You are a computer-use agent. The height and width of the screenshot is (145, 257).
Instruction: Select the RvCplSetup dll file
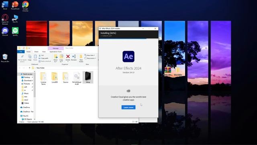click(77, 79)
